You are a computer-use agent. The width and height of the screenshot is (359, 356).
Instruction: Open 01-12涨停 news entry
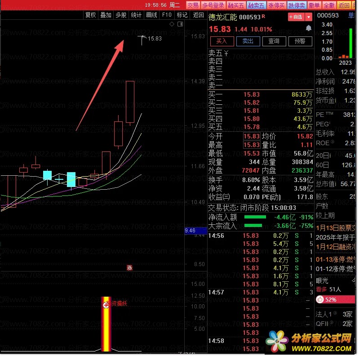point(336,269)
